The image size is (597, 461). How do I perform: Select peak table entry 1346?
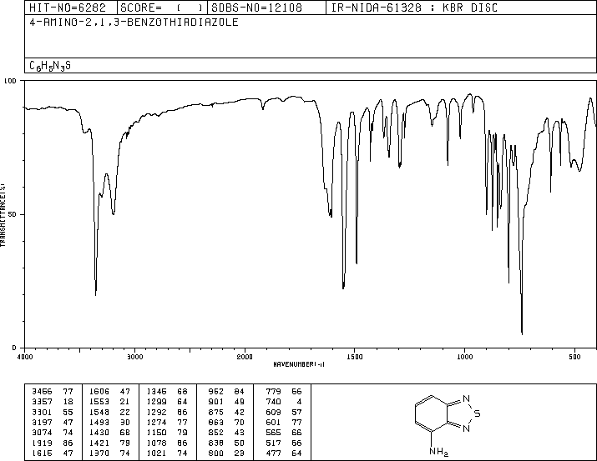point(167,392)
